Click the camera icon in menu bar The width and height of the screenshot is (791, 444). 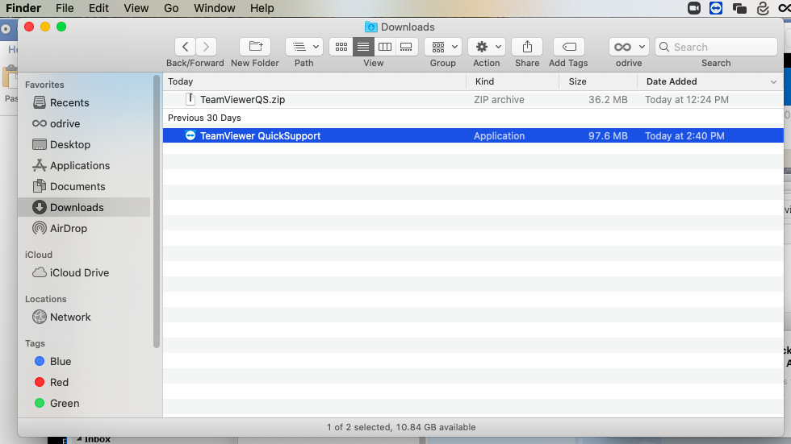(693, 8)
